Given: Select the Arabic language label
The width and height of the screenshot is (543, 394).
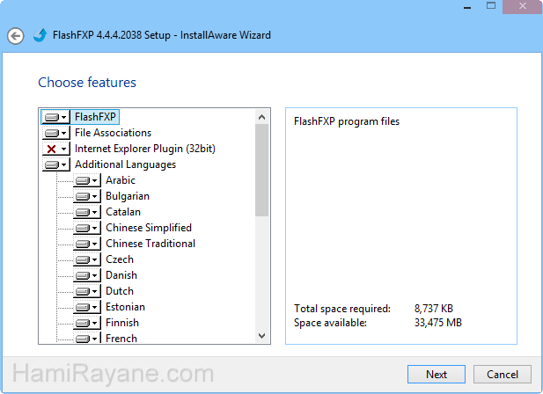Looking at the screenshot, I should tap(121, 180).
